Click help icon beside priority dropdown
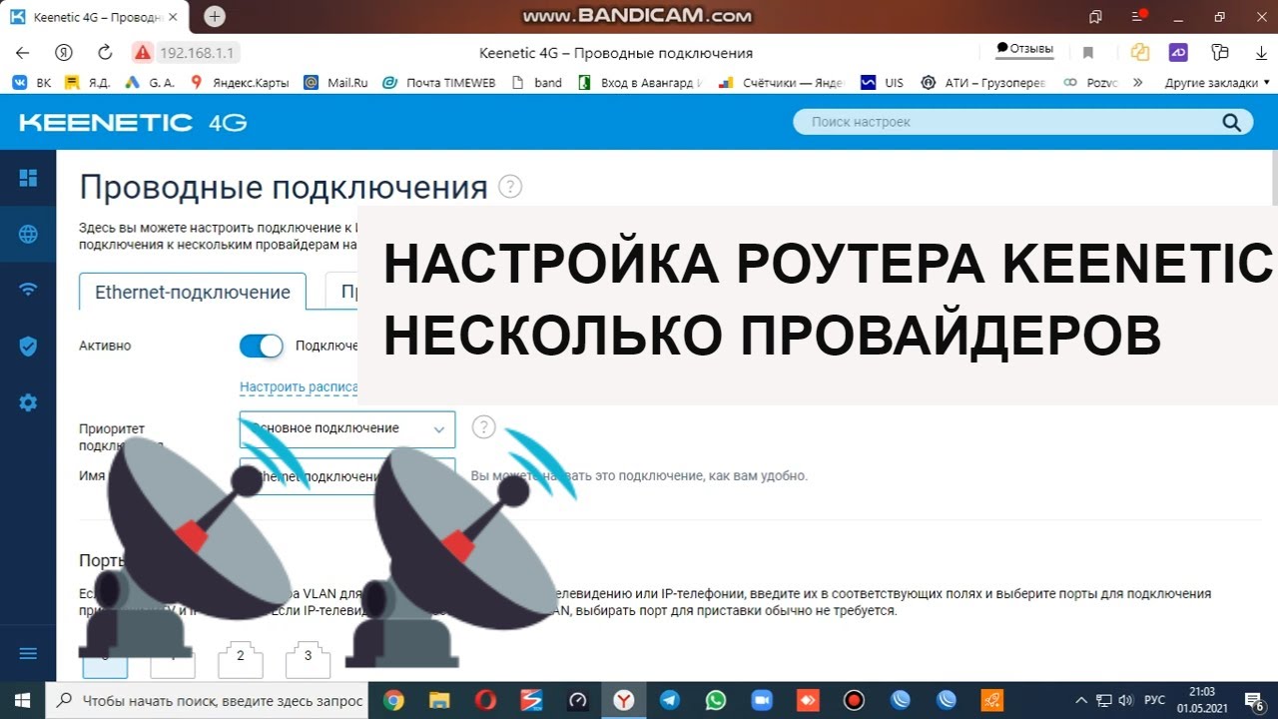 click(x=483, y=427)
